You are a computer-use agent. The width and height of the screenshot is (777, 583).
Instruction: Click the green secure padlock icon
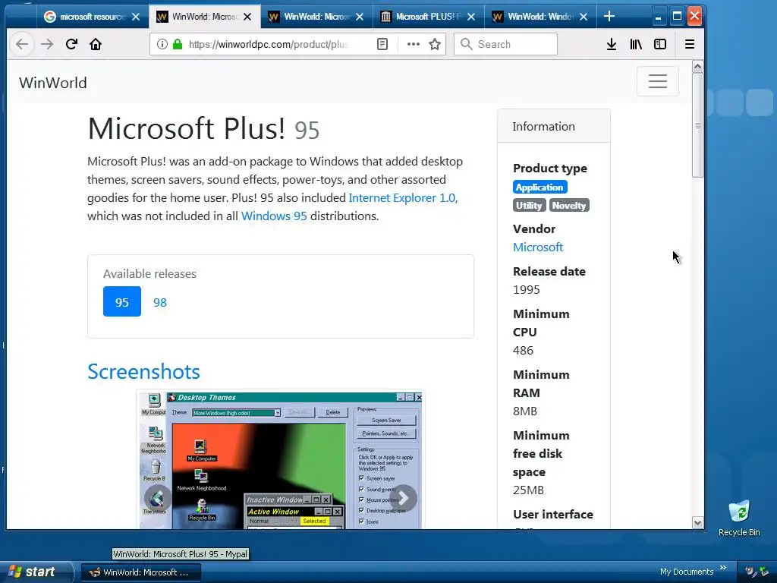click(178, 44)
